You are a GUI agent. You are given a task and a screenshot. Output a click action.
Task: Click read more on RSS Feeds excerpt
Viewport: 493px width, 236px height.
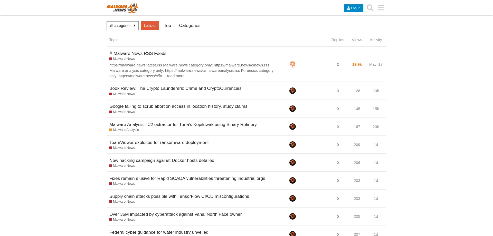[176, 76]
